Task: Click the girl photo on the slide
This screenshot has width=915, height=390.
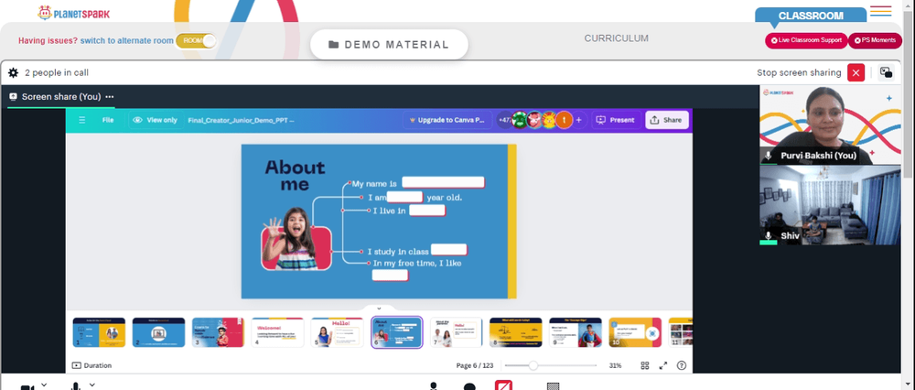Action: coord(296,238)
